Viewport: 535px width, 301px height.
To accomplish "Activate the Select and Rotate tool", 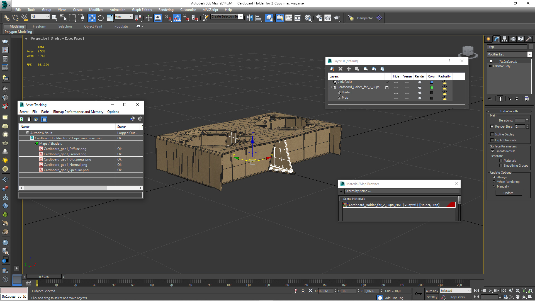I will coord(101,18).
